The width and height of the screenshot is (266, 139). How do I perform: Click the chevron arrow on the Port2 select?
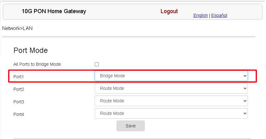click(x=245, y=88)
